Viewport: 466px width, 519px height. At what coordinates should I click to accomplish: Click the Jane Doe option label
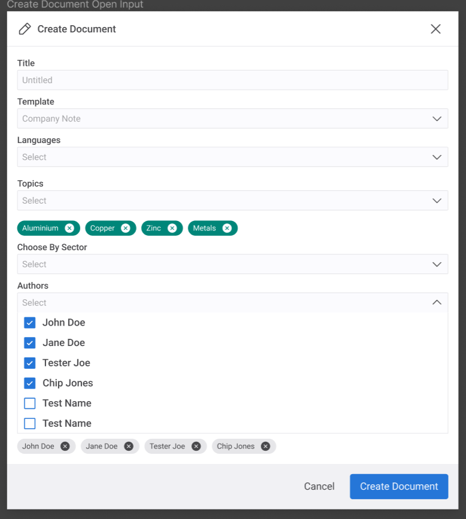pyautogui.click(x=64, y=342)
